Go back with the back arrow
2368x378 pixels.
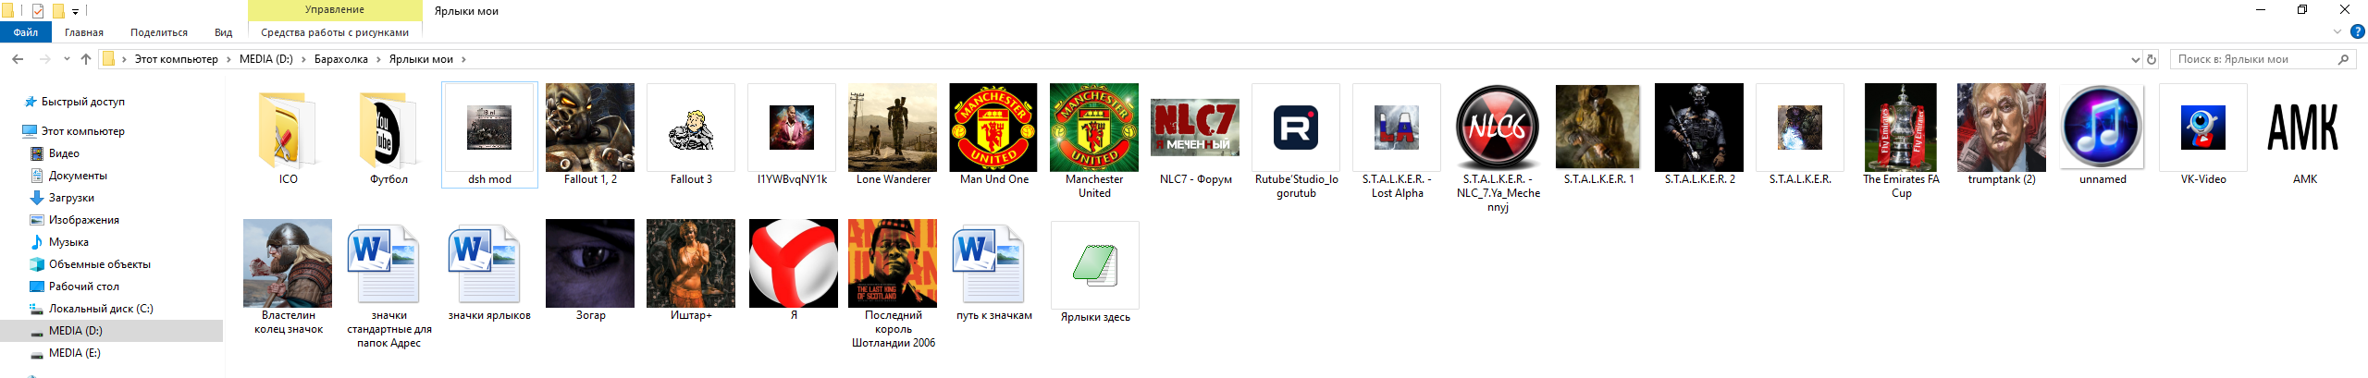(18, 59)
